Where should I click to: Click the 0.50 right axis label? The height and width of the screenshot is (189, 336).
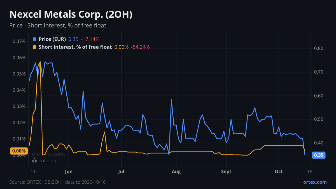319,119
